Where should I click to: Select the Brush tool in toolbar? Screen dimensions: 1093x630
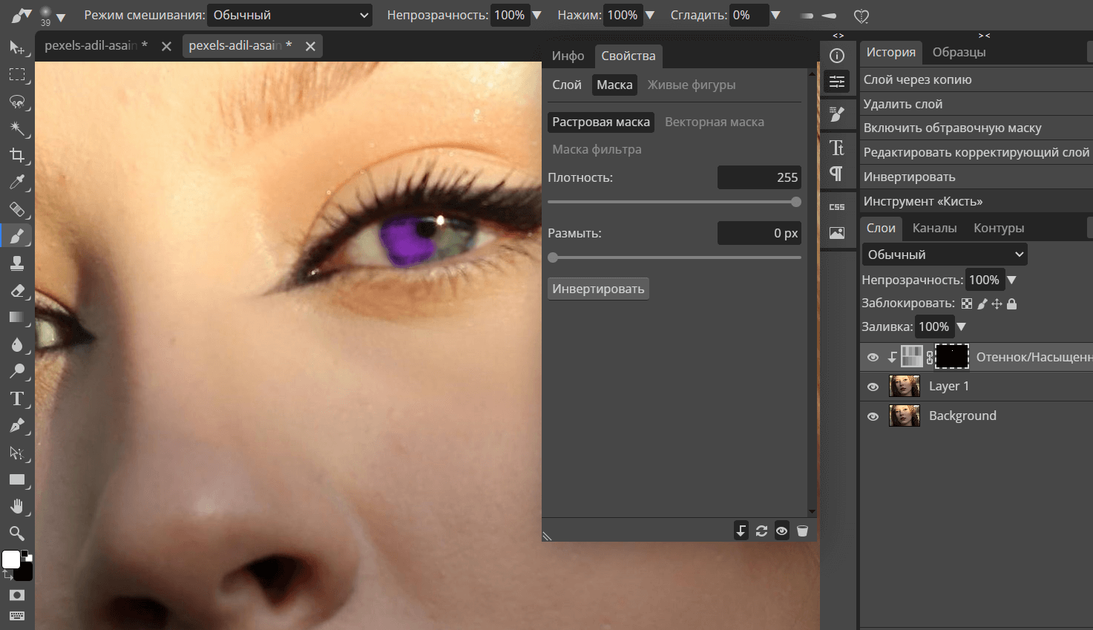pos(16,236)
